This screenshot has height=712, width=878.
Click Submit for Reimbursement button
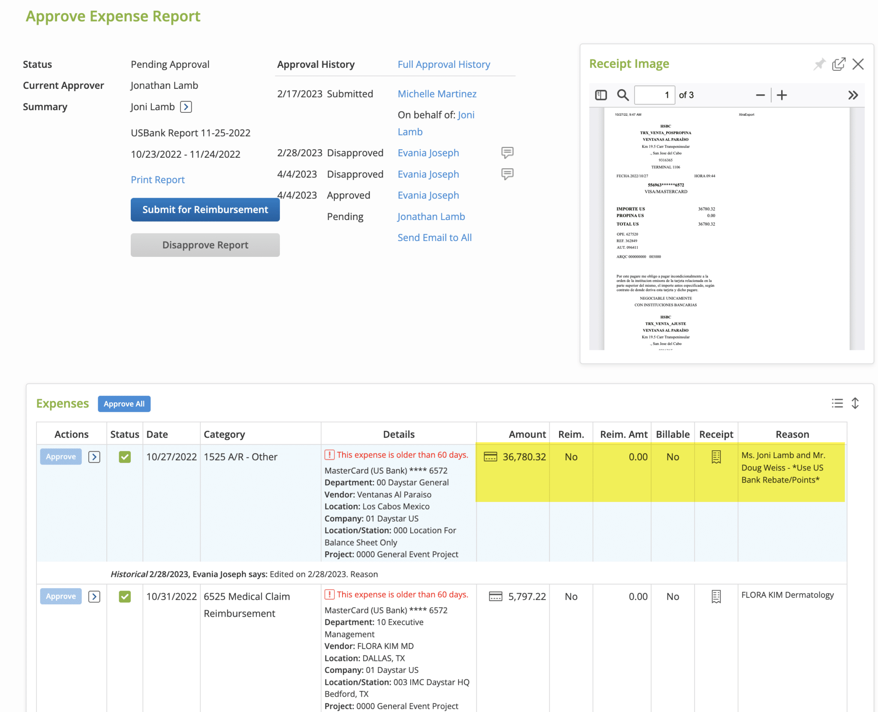pos(205,209)
